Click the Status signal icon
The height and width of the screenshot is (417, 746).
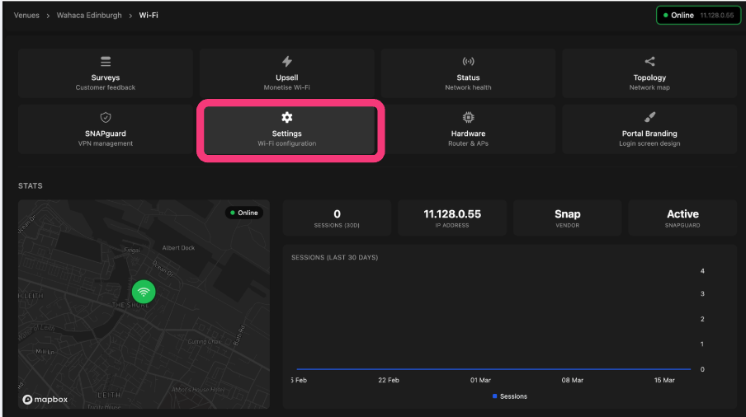468,62
